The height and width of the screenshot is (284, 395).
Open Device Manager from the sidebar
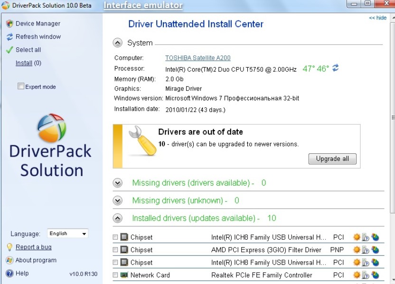click(38, 24)
